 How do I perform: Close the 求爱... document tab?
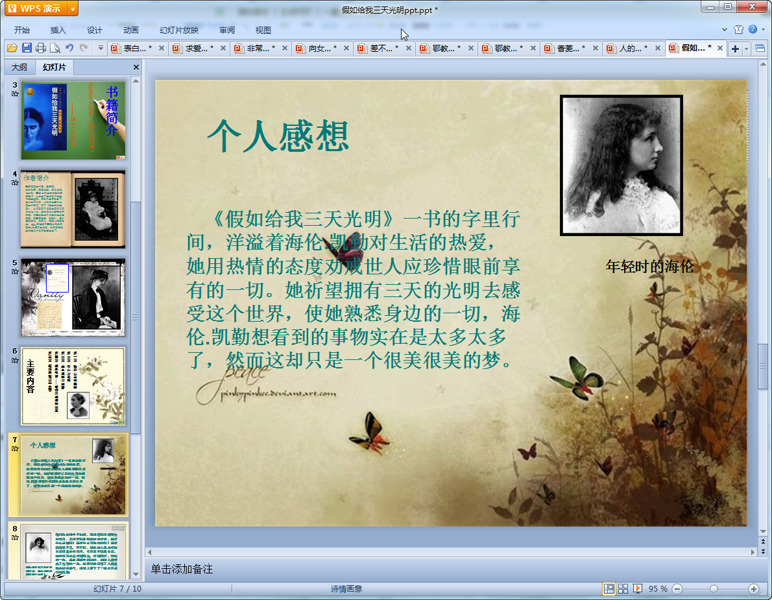pos(223,48)
